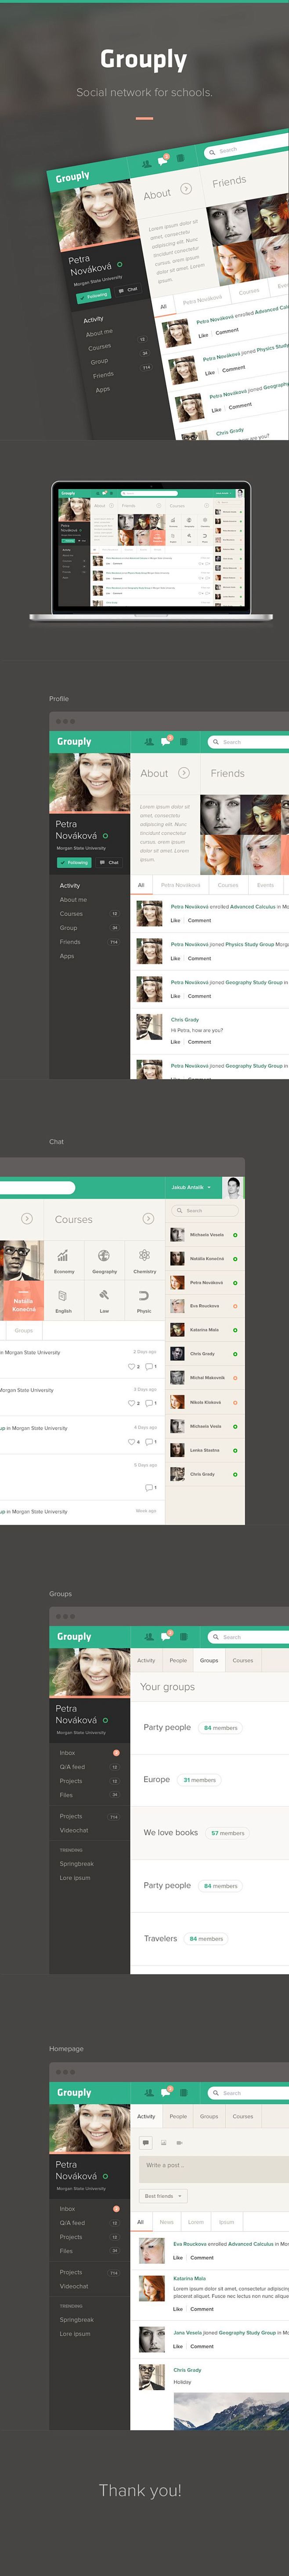
Task: Switch to News tab in Homepage feed
Action: tap(167, 2222)
